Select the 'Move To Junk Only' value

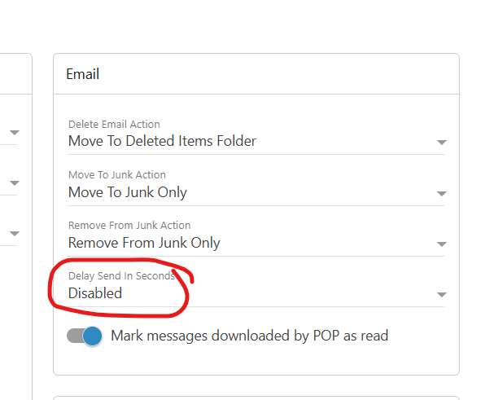(x=127, y=192)
